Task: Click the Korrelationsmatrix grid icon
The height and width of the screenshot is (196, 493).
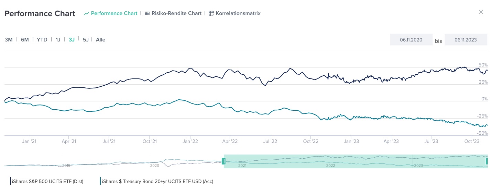Action: point(211,14)
